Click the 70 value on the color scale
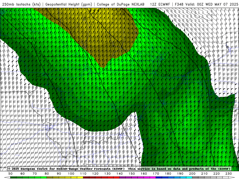 35,174
